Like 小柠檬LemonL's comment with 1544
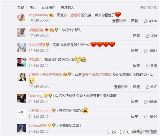The width and height of the screenshot is (160, 136). tap(145, 117)
